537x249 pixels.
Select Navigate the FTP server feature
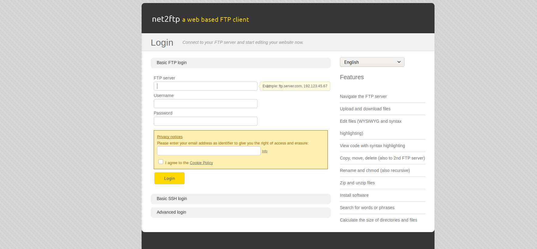tap(363, 96)
